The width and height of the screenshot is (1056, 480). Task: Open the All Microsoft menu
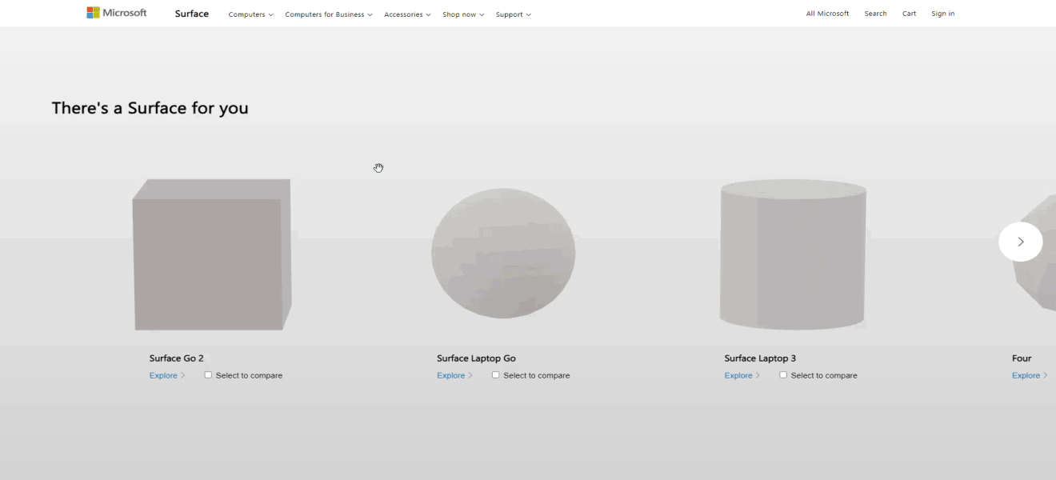pos(828,14)
